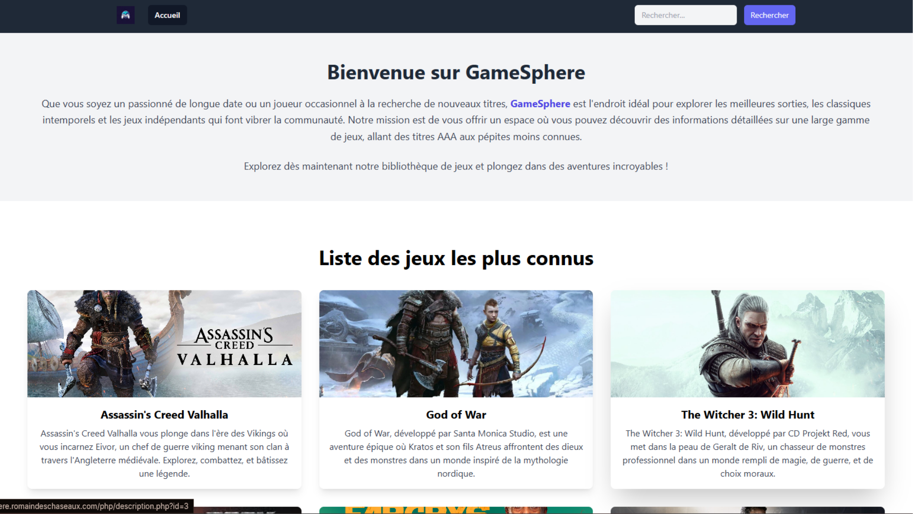
Task: Click the Liste des jeux les plus connus heading
Action: (x=456, y=258)
